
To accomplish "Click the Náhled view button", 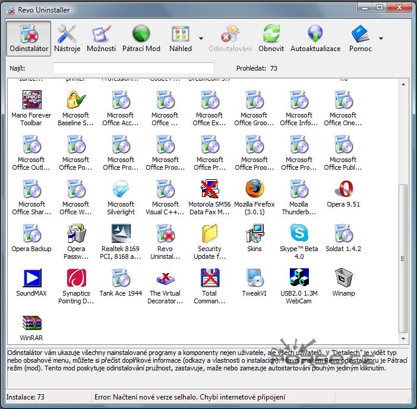I will click(181, 39).
